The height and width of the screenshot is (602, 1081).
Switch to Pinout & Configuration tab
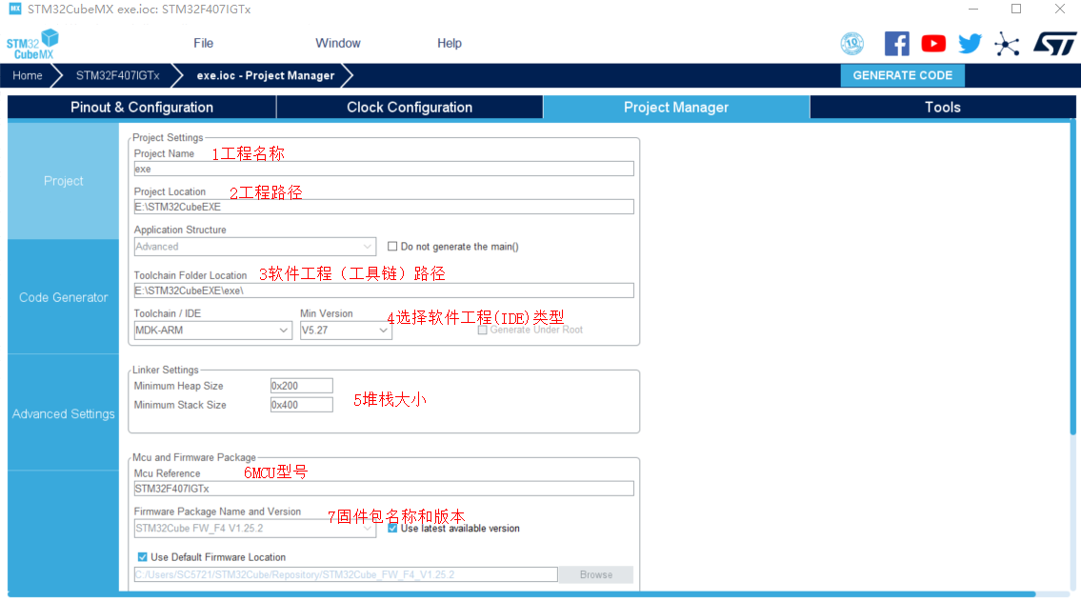pyautogui.click(x=142, y=107)
